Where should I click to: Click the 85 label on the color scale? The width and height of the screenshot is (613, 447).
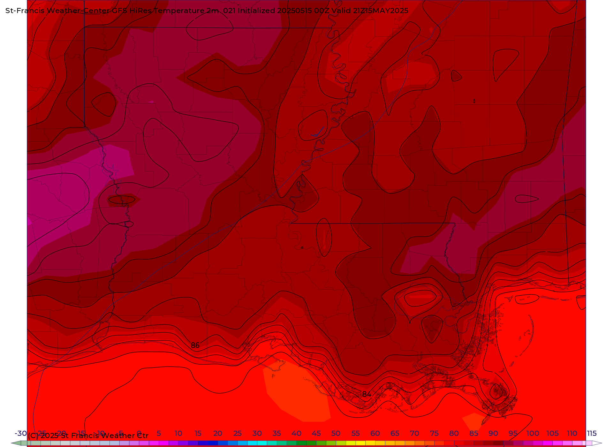(474, 433)
